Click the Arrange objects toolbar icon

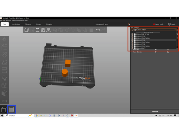click(x=43, y=30)
